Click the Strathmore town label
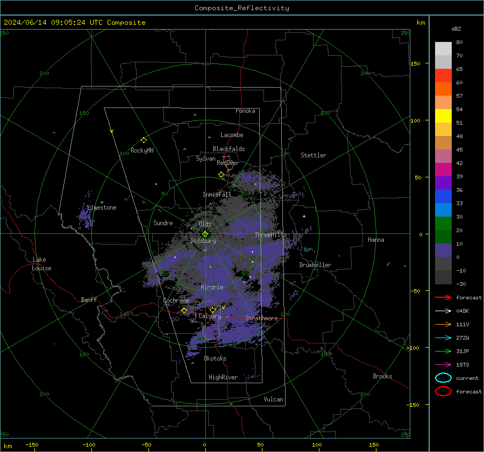The height and width of the screenshot is (452, 484). (261, 318)
